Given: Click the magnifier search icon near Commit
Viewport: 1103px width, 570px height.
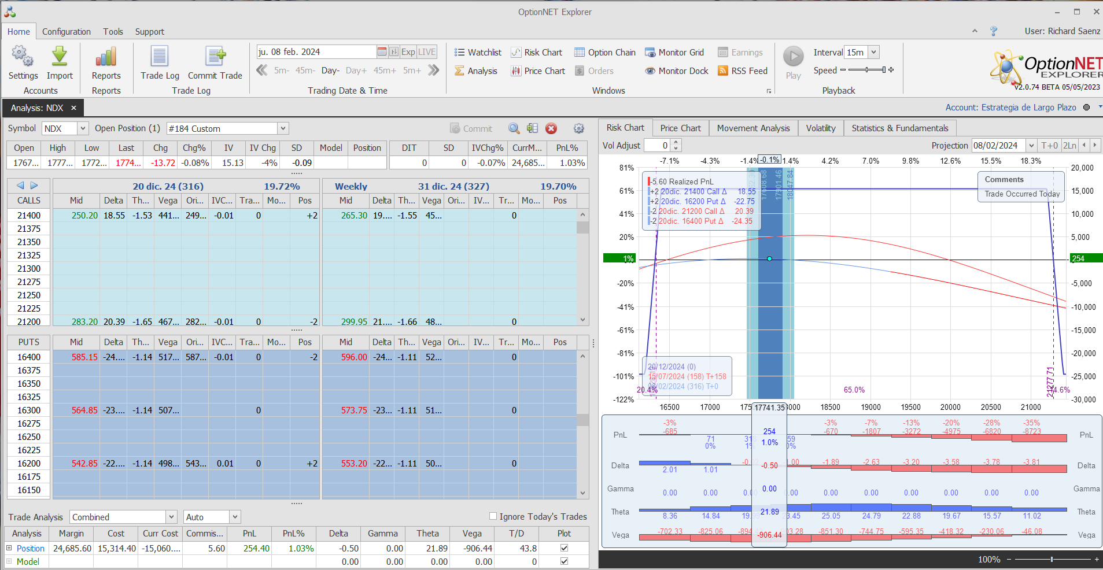Looking at the screenshot, I should (x=514, y=128).
